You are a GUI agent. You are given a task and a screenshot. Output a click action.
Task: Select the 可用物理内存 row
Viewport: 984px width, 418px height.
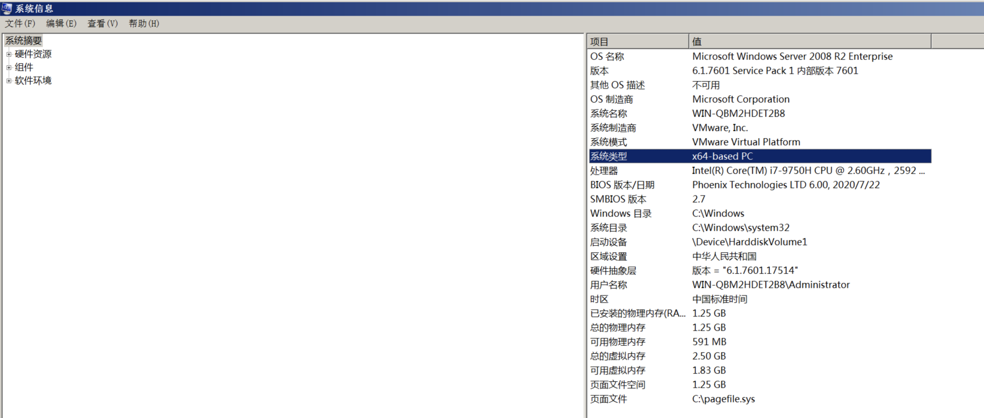617,342
